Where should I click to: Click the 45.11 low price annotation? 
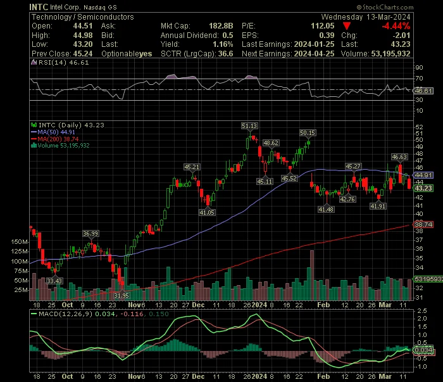265,182
